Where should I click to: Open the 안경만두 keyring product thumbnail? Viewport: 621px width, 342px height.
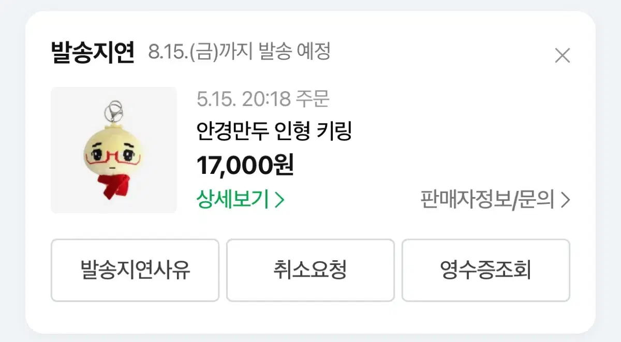coord(114,150)
